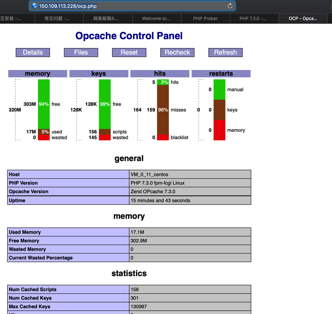Click the Zend OPcache 7.3.0 cell

tap(190, 192)
